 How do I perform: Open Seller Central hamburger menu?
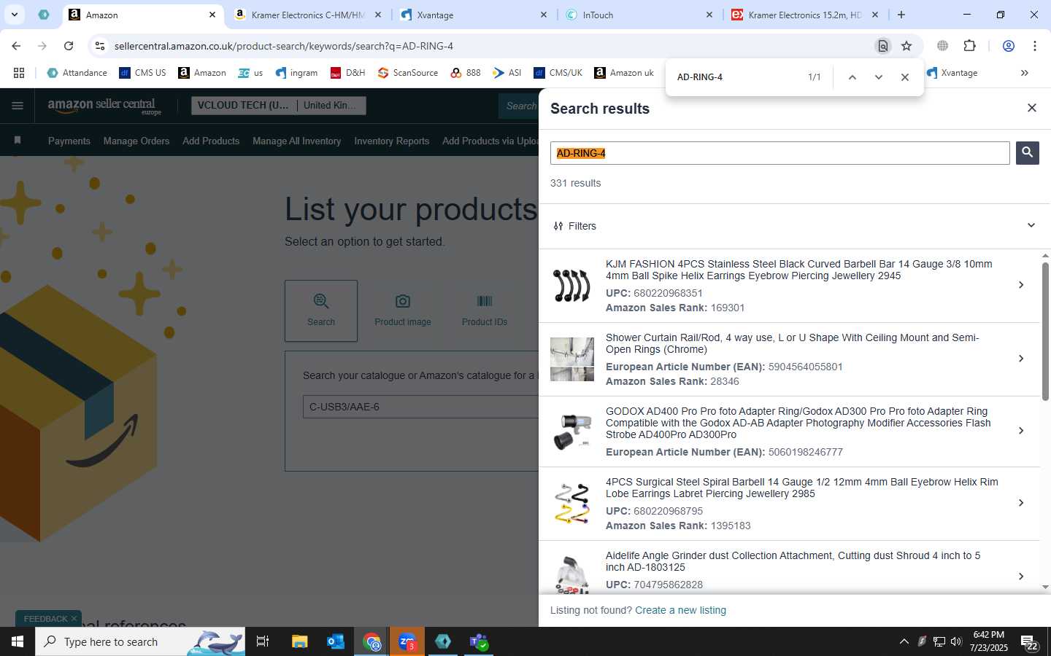click(18, 106)
